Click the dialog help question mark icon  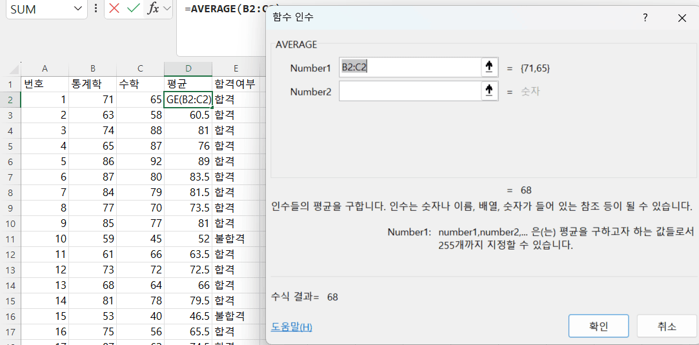tap(644, 18)
